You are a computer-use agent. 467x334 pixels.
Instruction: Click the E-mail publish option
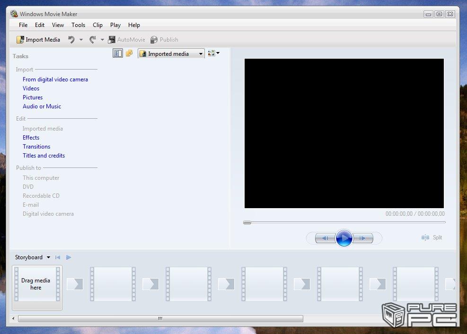click(x=31, y=204)
